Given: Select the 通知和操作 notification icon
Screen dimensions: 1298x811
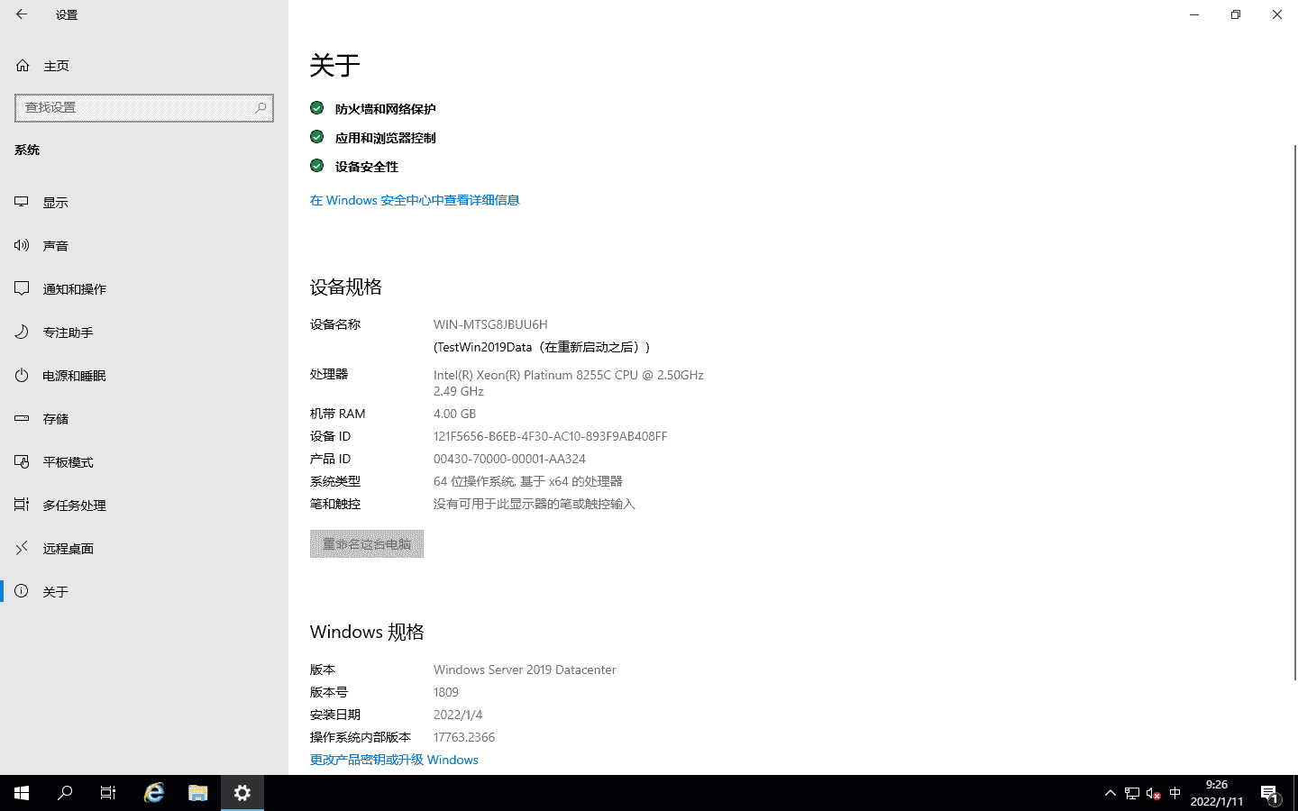Looking at the screenshot, I should point(22,288).
